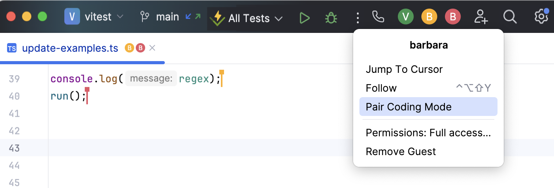
Task: Invite a guest with add-user icon
Action: [481, 17]
